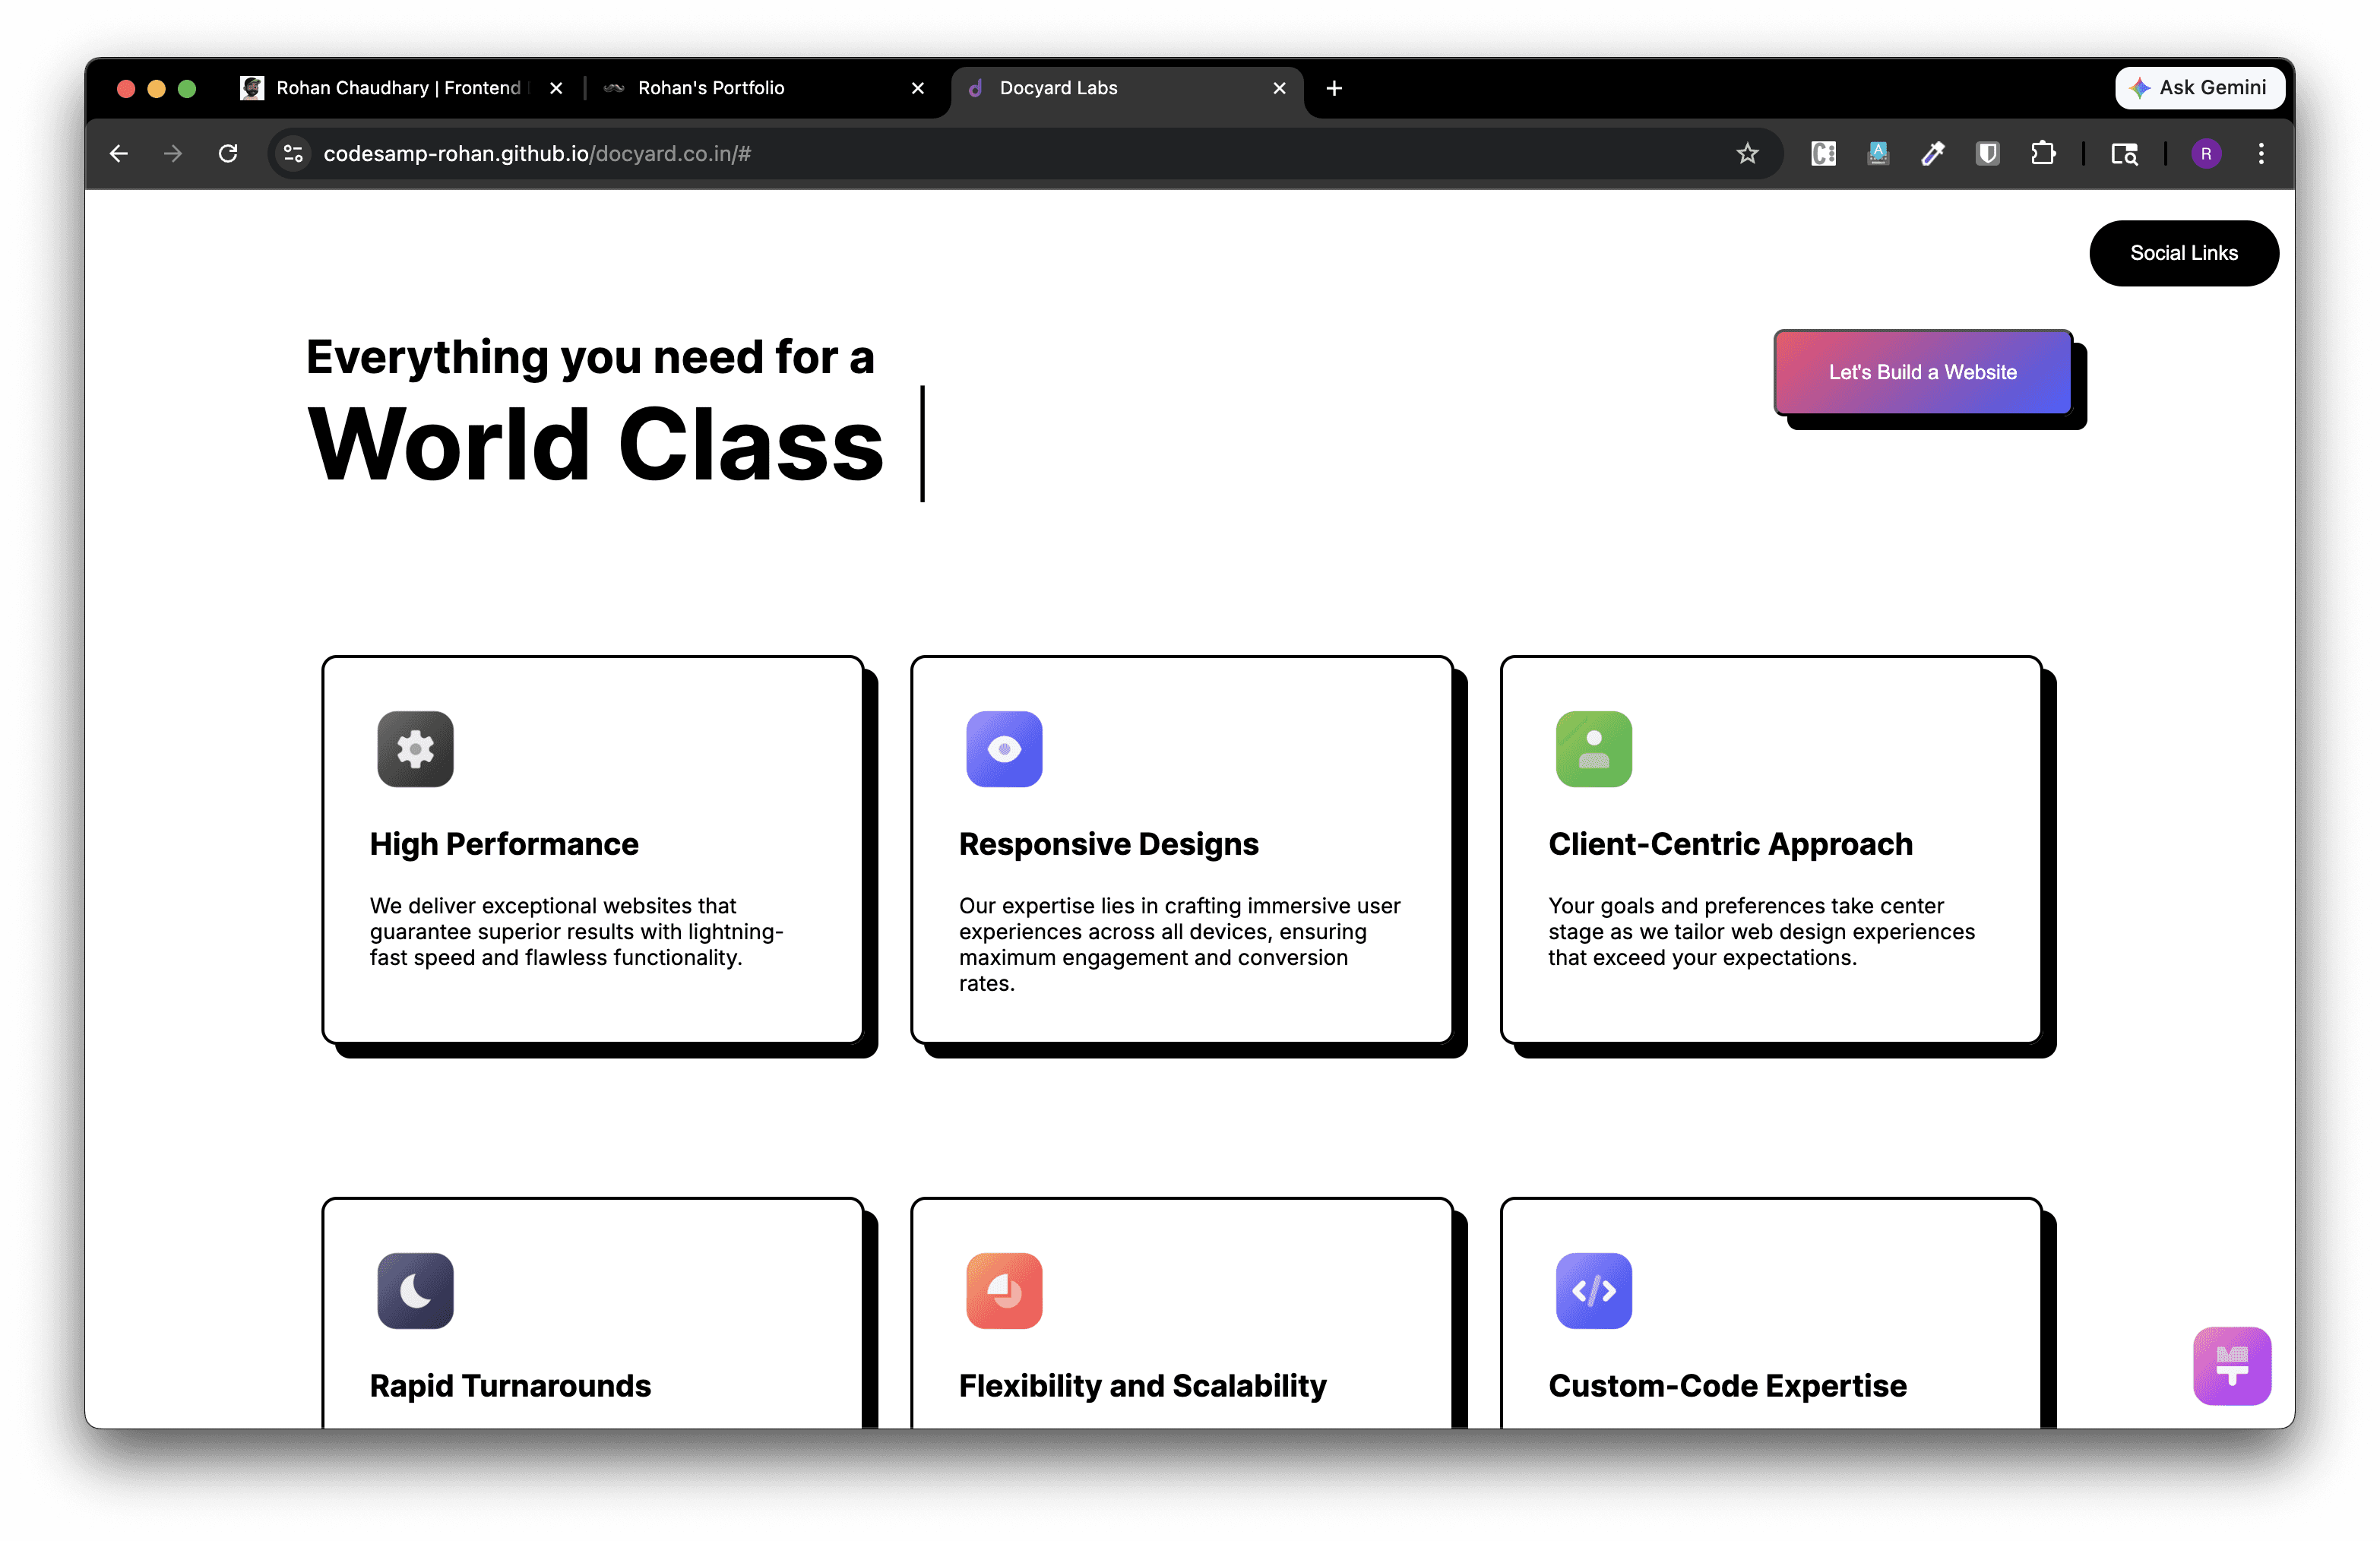Click the Responsive Designs heading
Screen dimensions: 2380x1541
pyautogui.click(x=1109, y=844)
